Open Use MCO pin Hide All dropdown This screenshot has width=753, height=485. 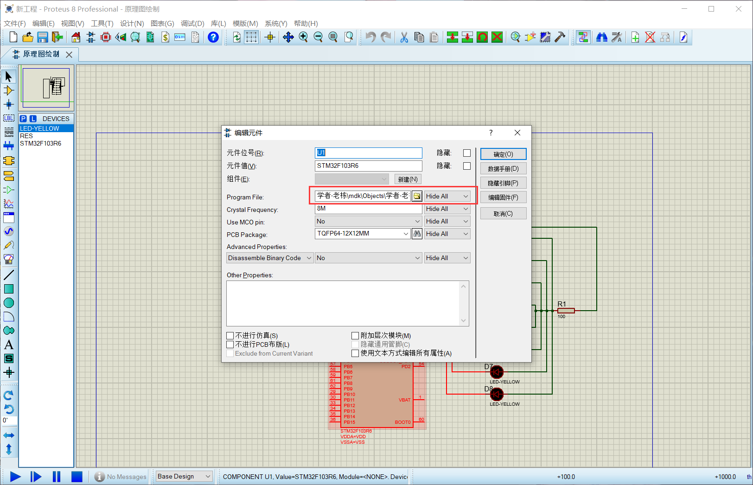[x=447, y=221]
